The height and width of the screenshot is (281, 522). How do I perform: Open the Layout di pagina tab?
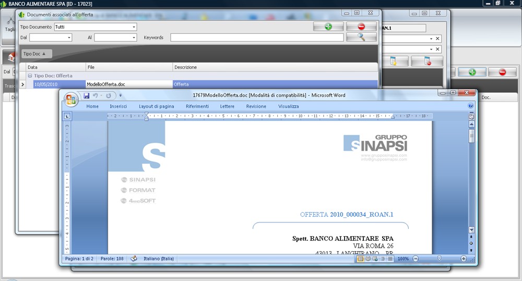point(157,106)
